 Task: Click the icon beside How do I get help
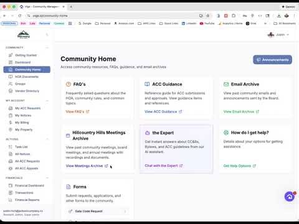coord(226,133)
